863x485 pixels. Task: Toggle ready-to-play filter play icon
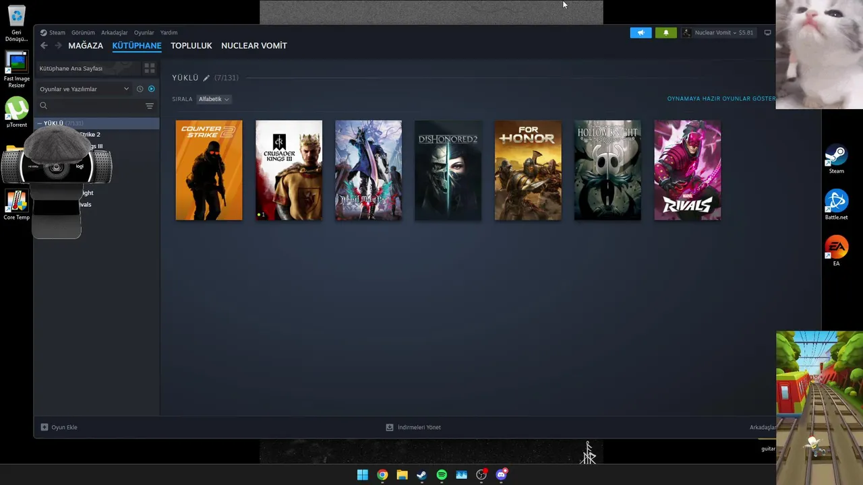[151, 89]
